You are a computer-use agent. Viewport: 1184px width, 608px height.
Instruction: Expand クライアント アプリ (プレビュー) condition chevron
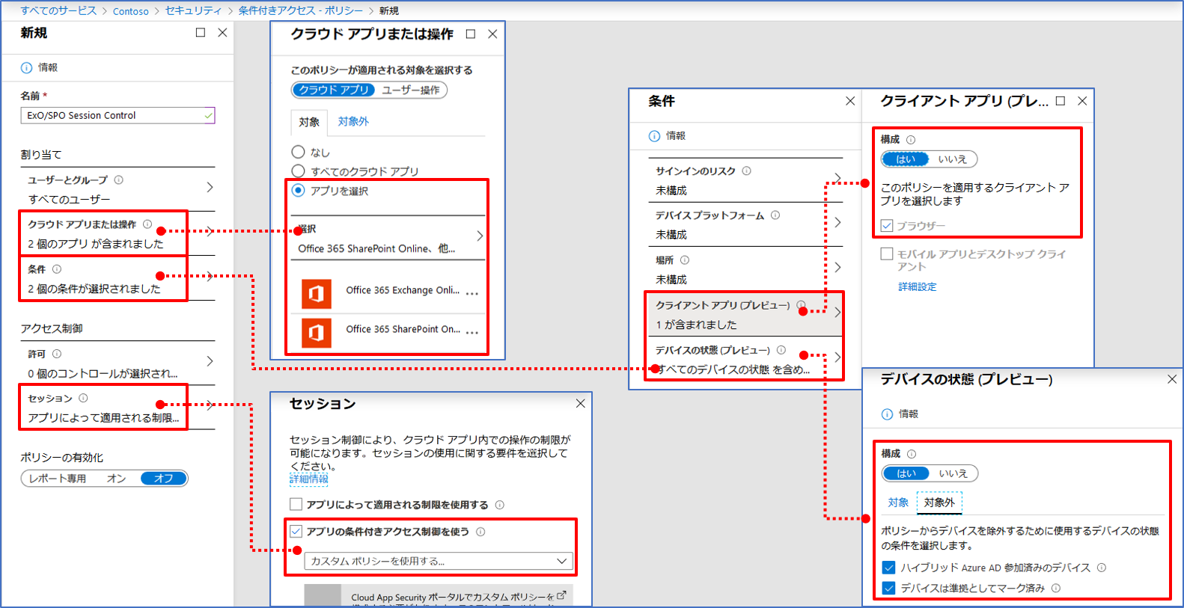click(x=837, y=313)
